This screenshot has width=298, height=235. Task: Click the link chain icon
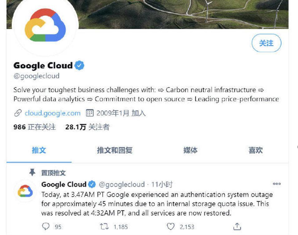[18, 113]
